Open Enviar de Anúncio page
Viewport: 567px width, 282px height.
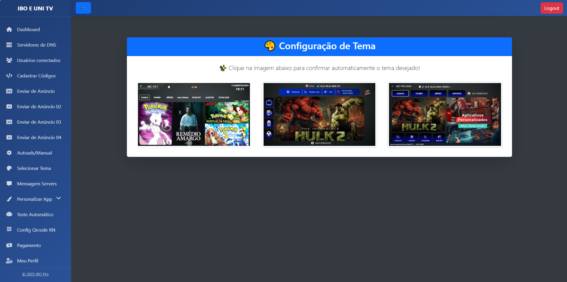coord(35,91)
